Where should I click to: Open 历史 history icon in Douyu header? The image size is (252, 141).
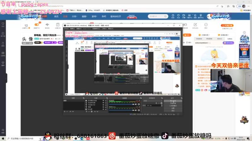pos(173,16)
